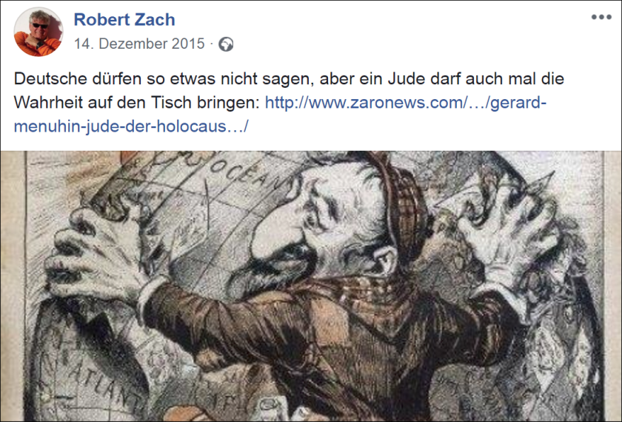Click the globe public audience icon
Viewport: 622px width, 422px height.
click(226, 44)
